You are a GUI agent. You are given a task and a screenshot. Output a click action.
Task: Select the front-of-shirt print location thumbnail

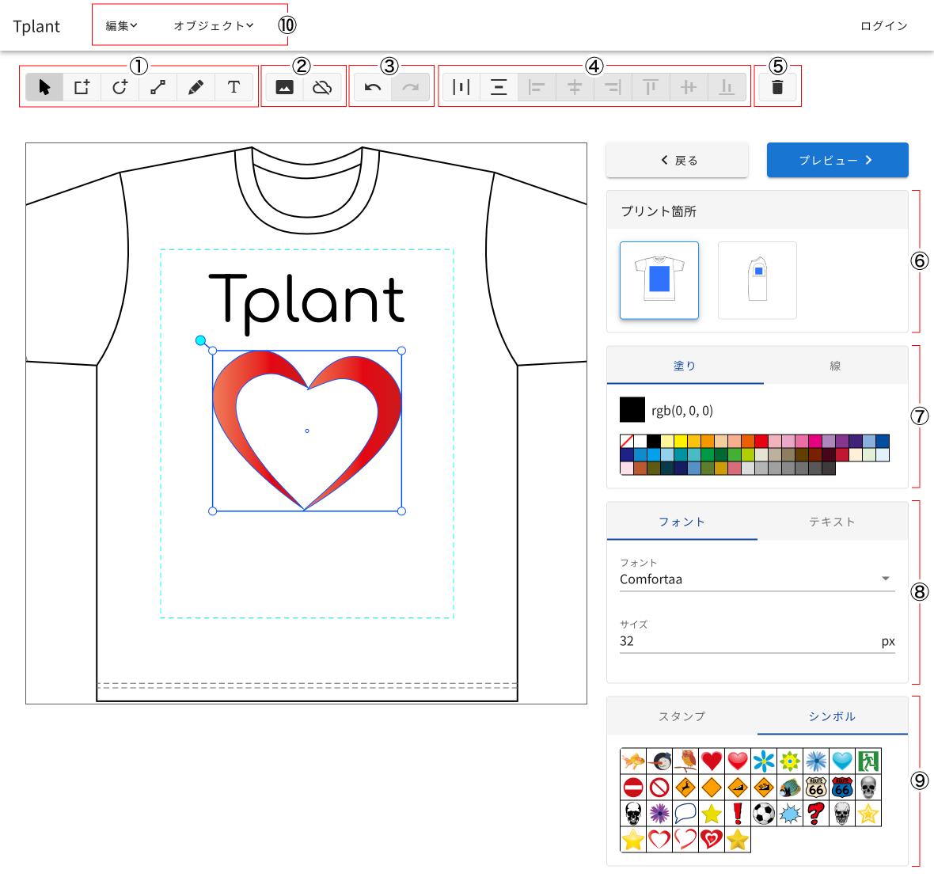coord(659,280)
